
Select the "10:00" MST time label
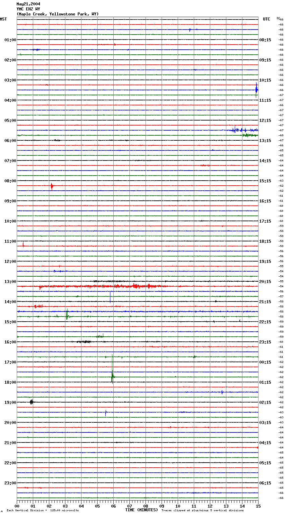click(x=10, y=221)
